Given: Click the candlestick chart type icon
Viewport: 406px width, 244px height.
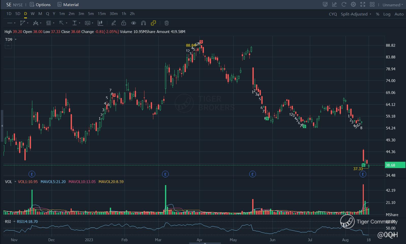Looking at the screenshot, I should (100, 23).
